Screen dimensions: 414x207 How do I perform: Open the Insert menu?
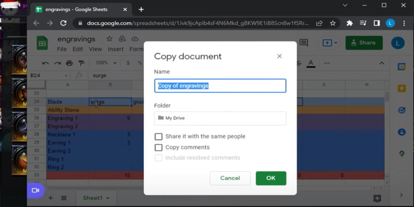(x=116, y=49)
